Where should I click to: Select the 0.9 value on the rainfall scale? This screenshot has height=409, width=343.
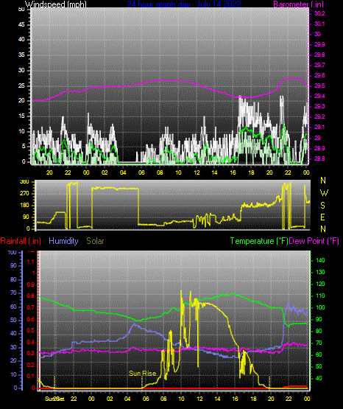31,284
